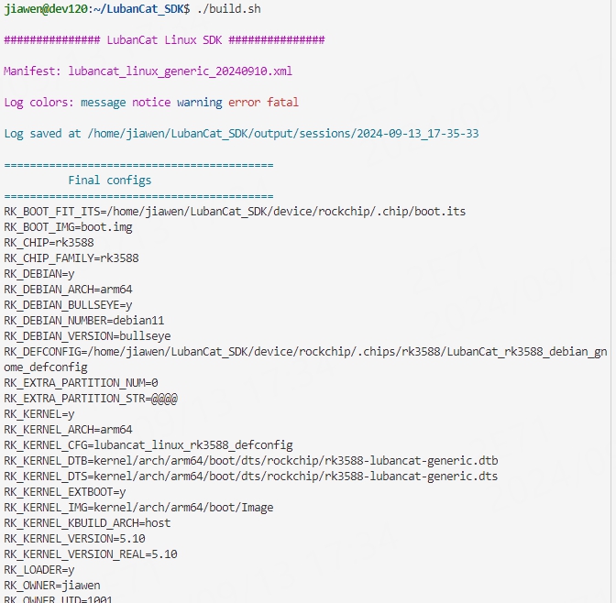Click the RK_LOADER=y line
616x603 pixels.
pos(39,570)
